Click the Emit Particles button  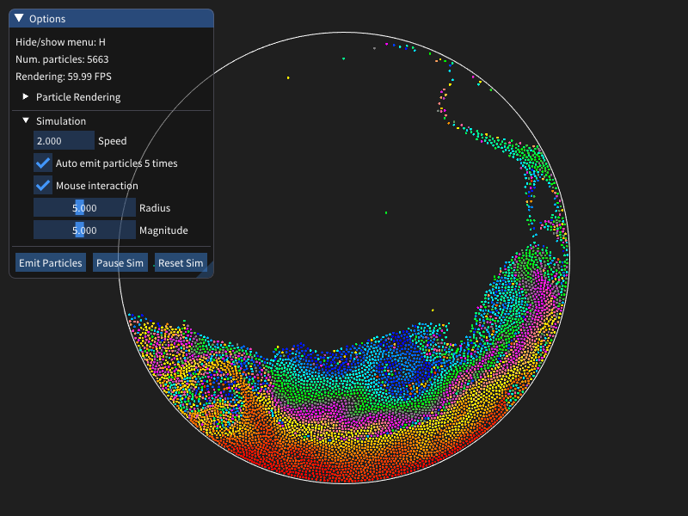(51, 262)
